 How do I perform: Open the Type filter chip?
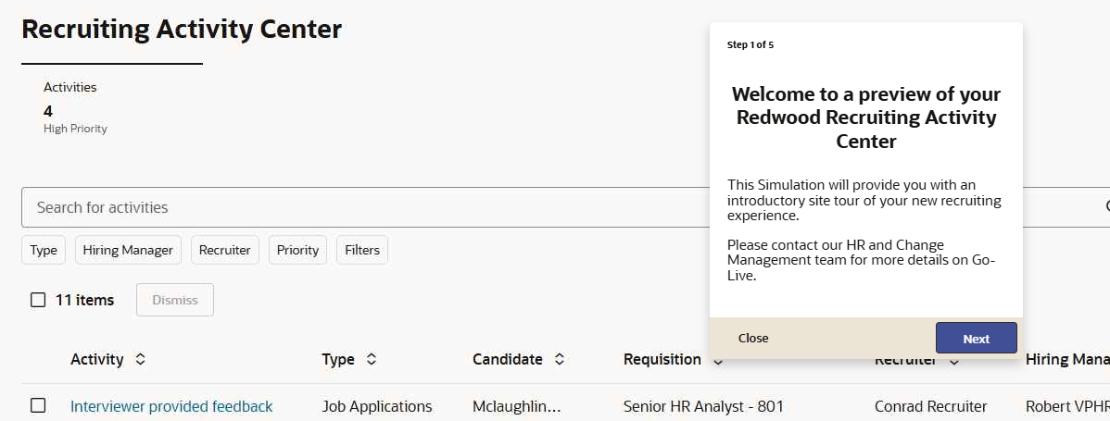44,250
